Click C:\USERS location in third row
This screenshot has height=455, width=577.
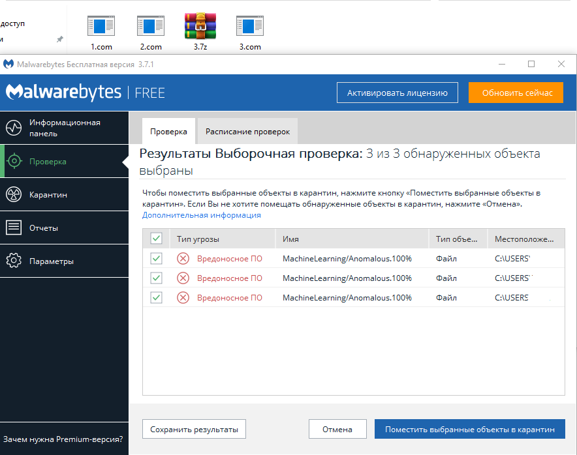pos(512,298)
